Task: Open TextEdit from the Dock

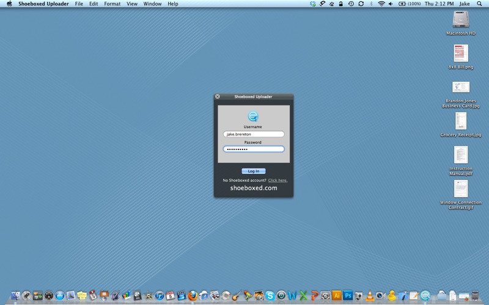Action: coord(414,295)
